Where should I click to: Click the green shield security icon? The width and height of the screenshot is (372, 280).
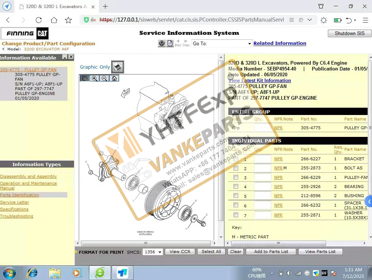tap(86, 20)
